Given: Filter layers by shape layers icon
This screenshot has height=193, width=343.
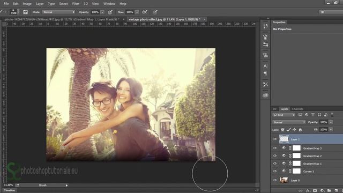Looking at the screenshot, I should pyautogui.click(x=319, y=115).
